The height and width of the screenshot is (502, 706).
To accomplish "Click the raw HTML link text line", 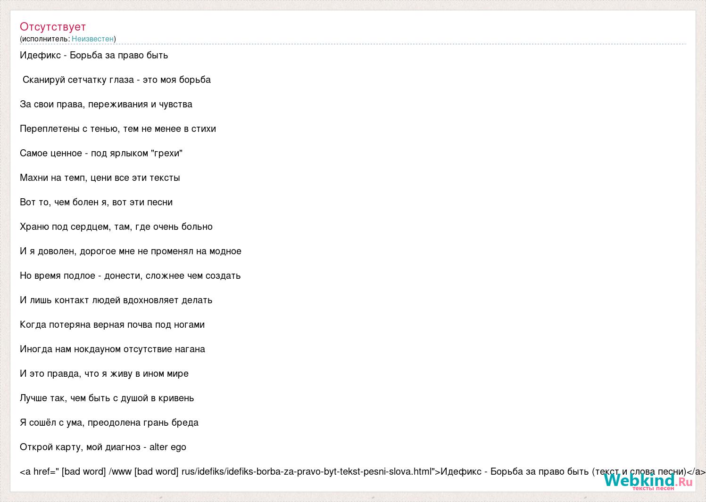I will coord(363,471).
